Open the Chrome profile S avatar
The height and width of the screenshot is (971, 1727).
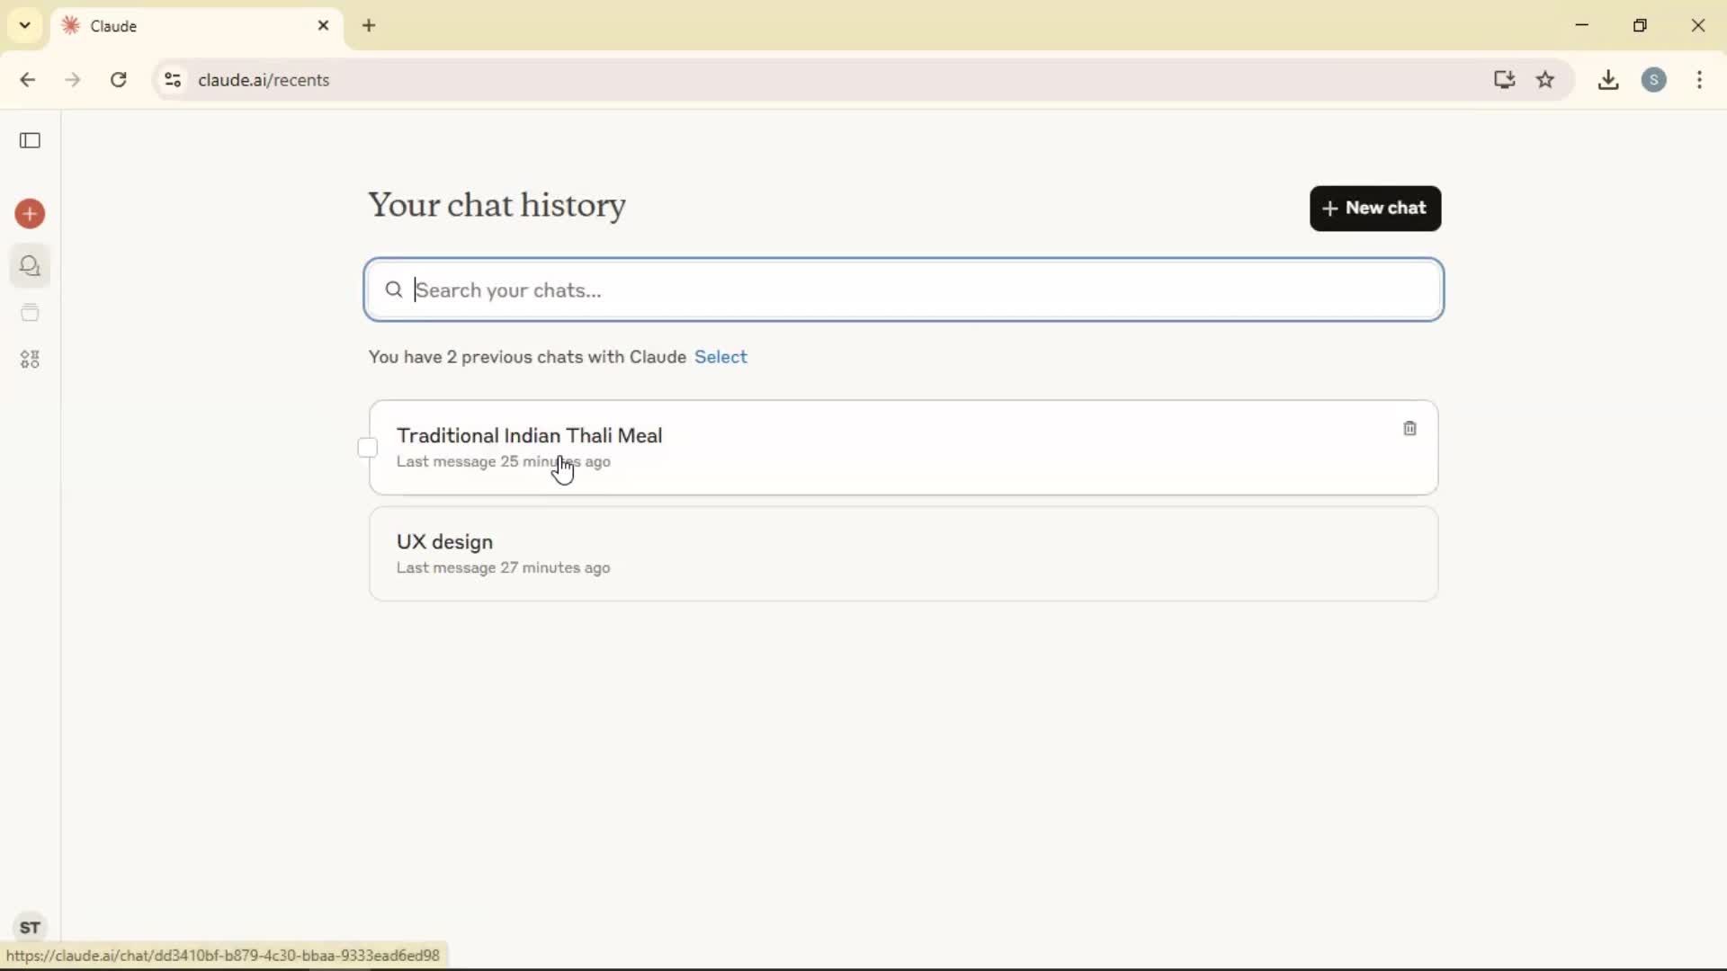pyautogui.click(x=1653, y=80)
